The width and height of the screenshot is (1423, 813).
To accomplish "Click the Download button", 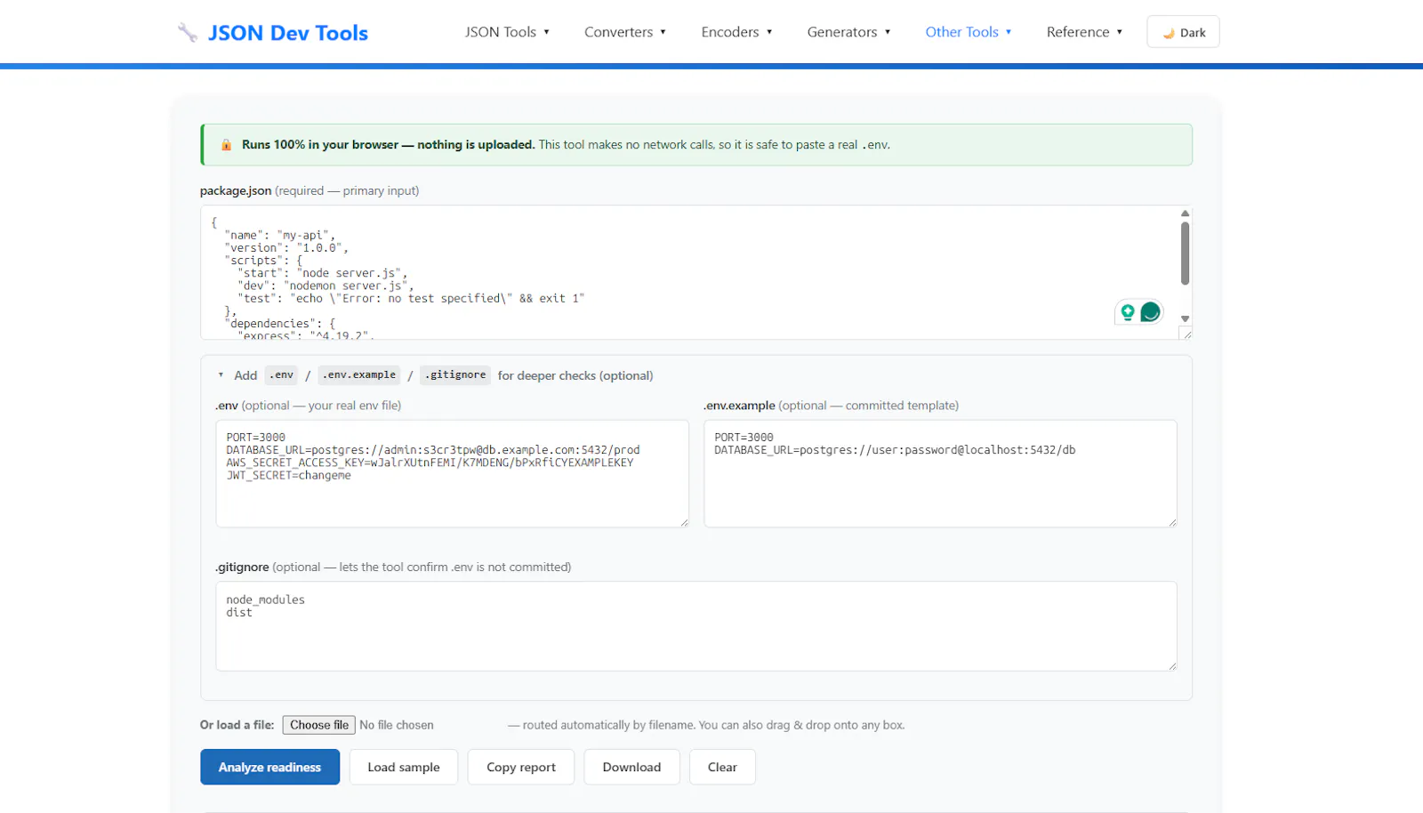I will (631, 767).
